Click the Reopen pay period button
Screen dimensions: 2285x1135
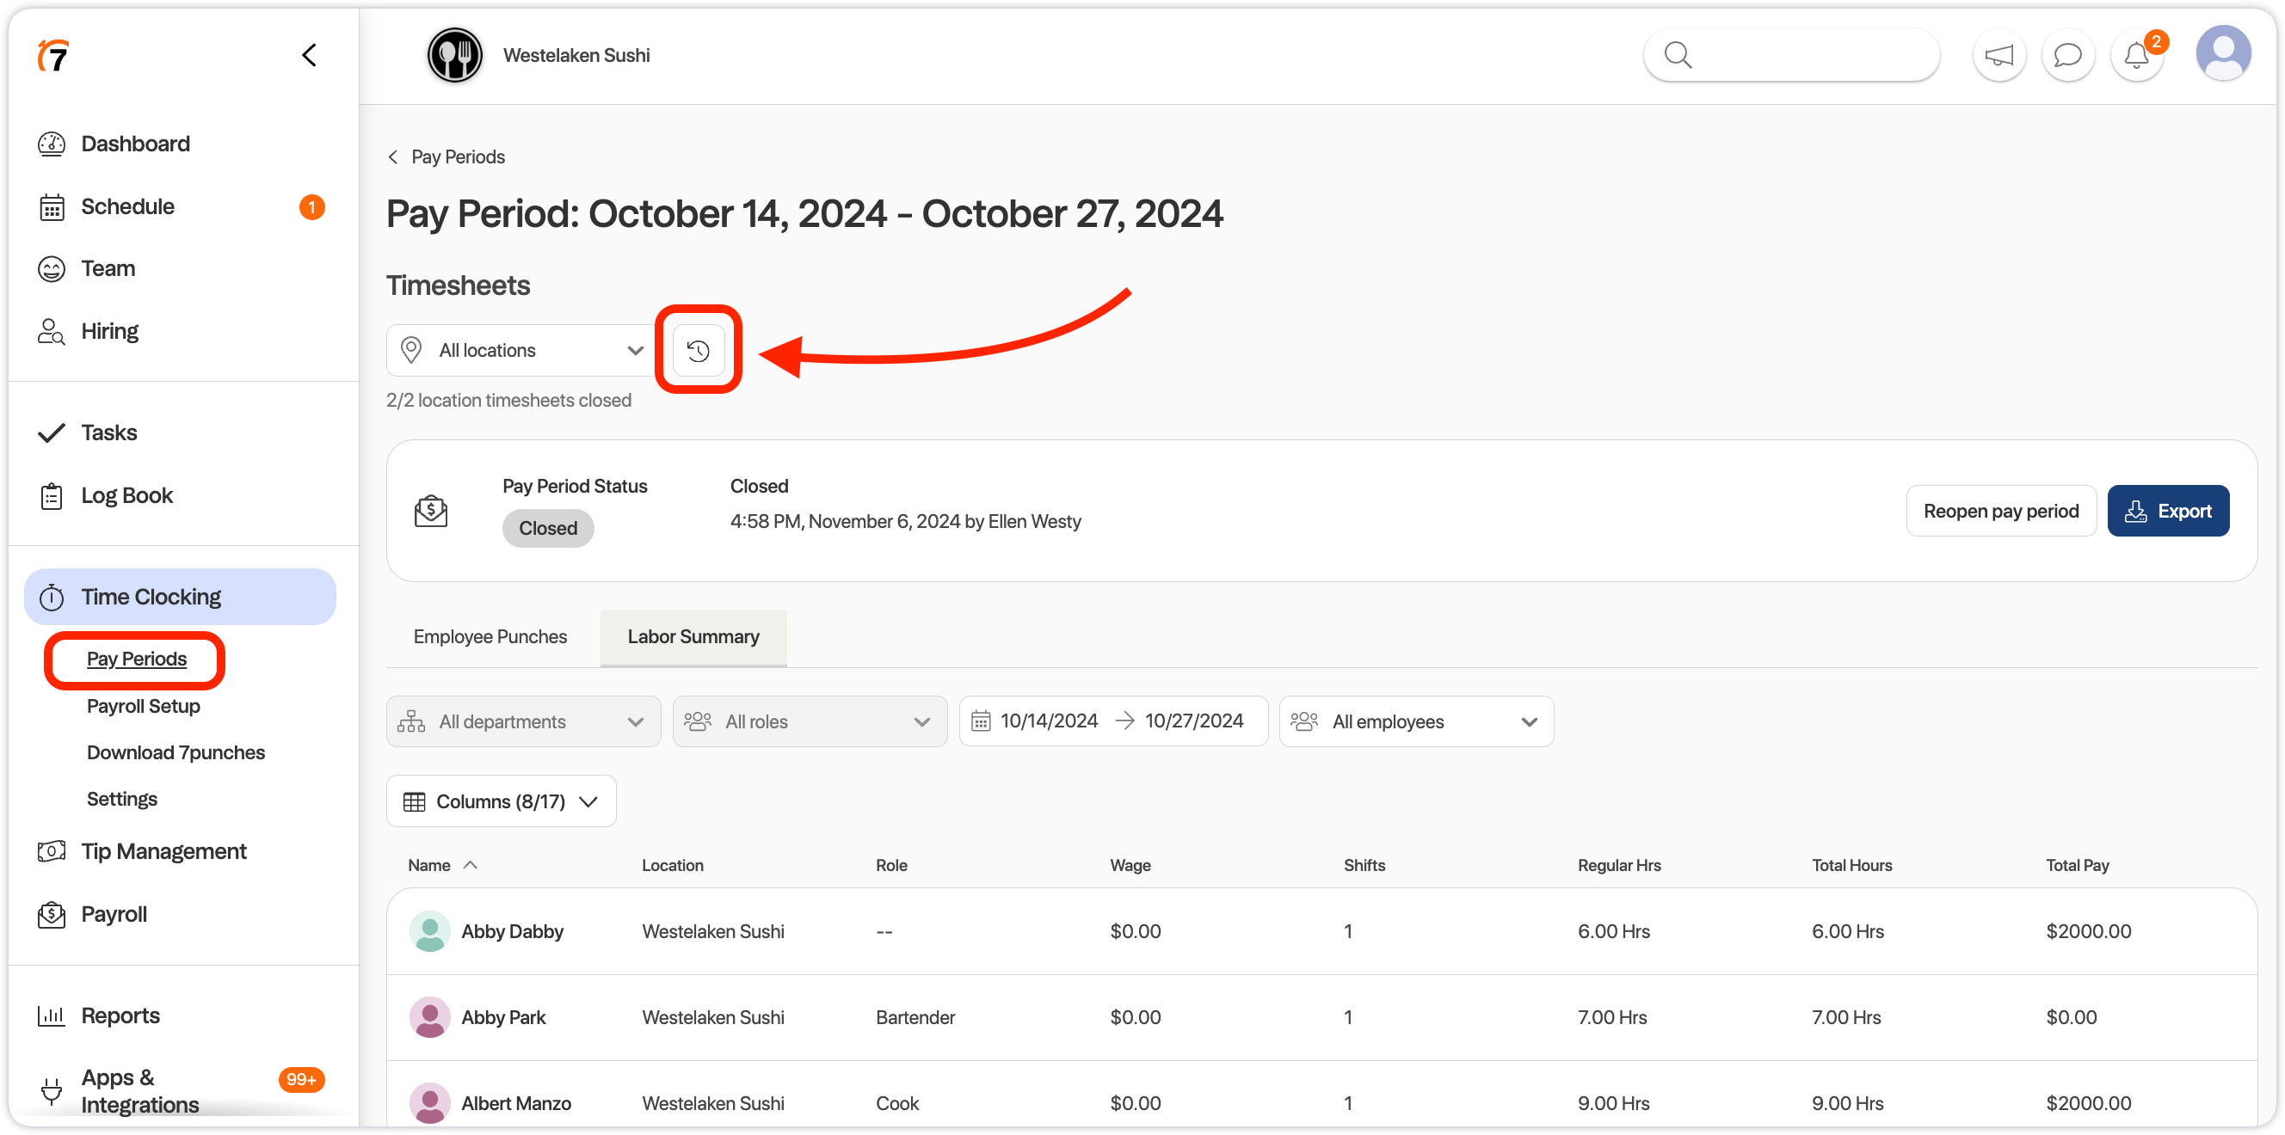[2001, 511]
